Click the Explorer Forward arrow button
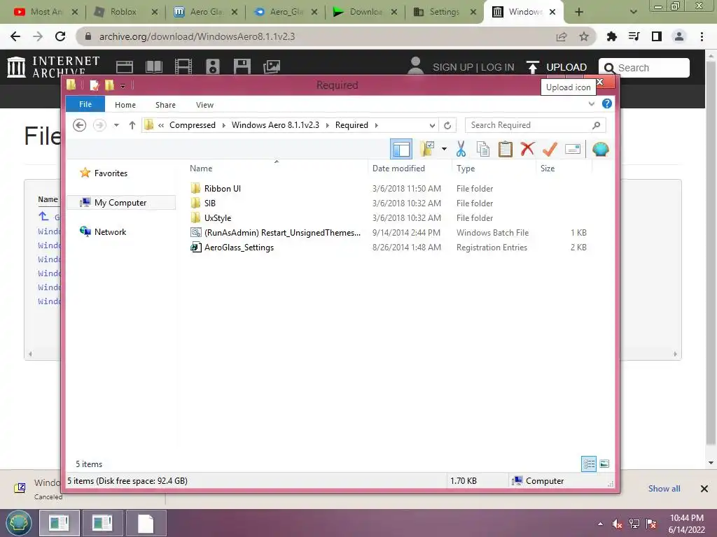Screen dimensions: 717x537 pyautogui.click(x=99, y=125)
